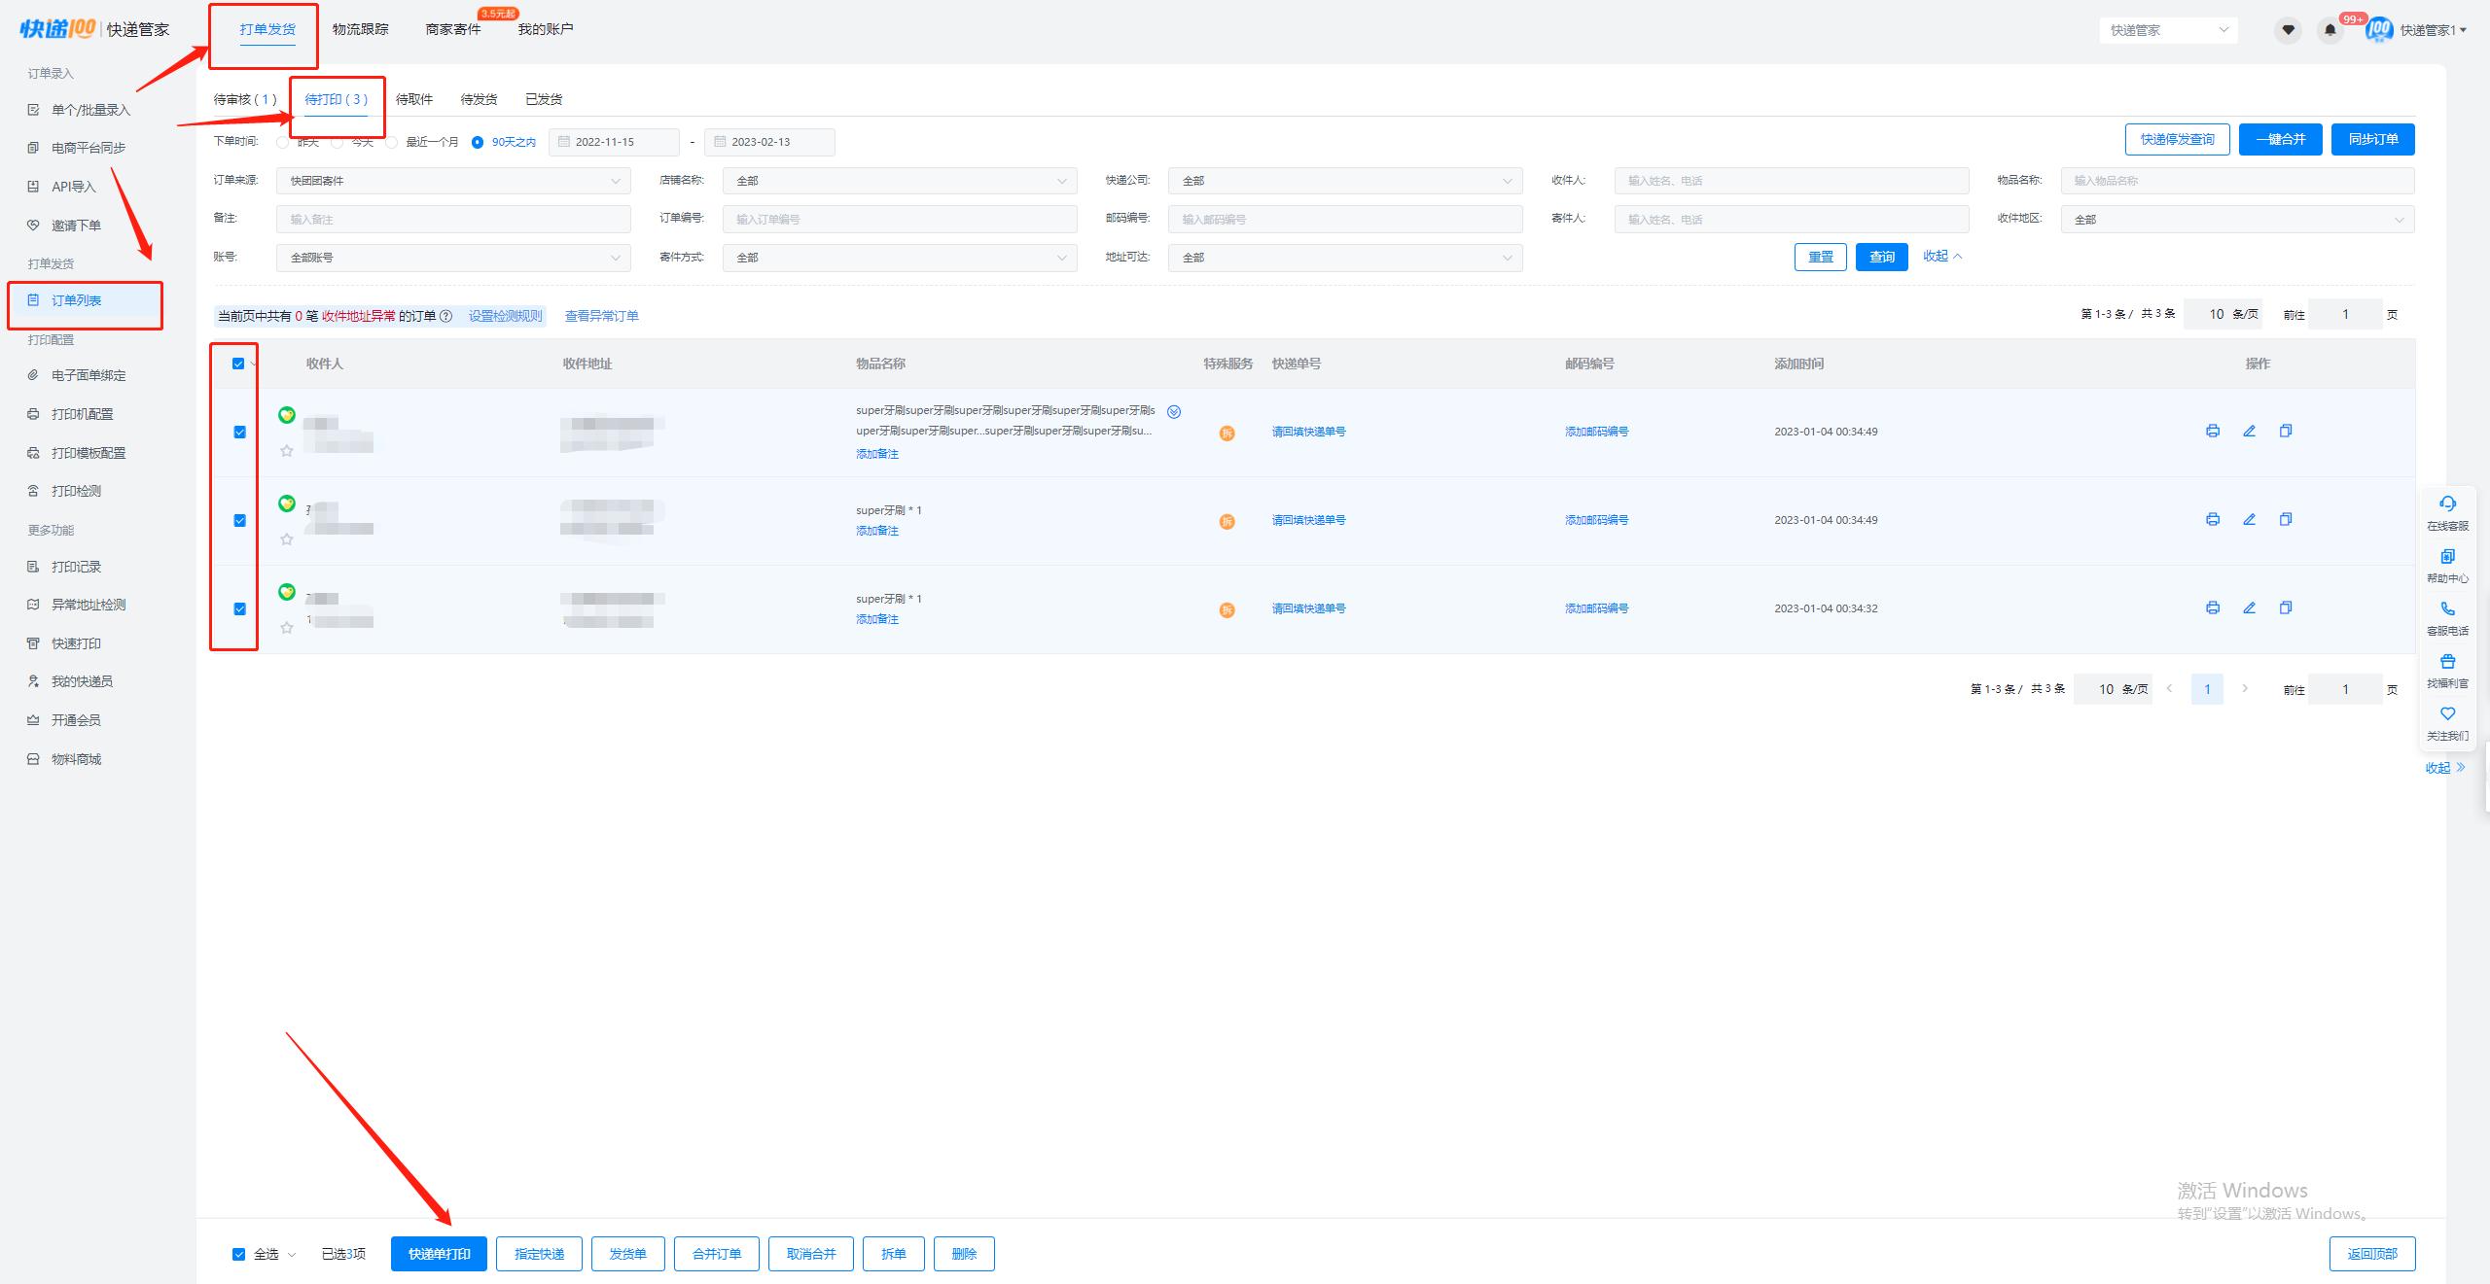
Task: Click the heart favorites icon in header
Action: [x=2288, y=30]
